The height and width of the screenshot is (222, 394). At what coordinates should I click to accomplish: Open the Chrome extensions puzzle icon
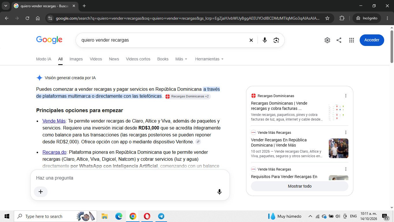342,18
